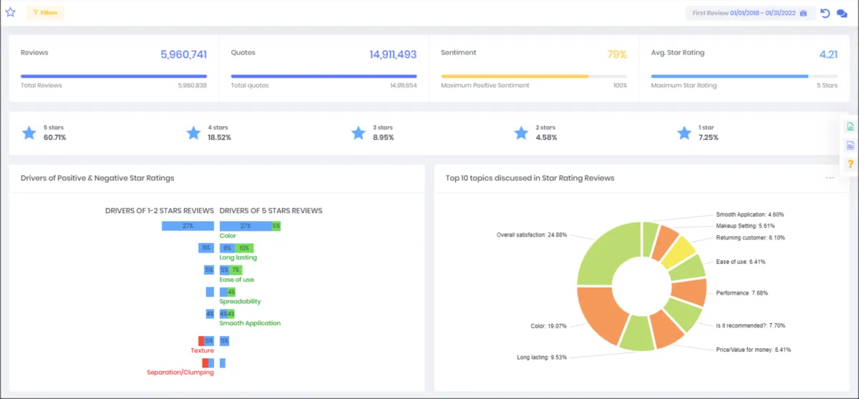Open the Top 10 topics three-dot menu
This screenshot has width=859, height=399.
tap(830, 177)
